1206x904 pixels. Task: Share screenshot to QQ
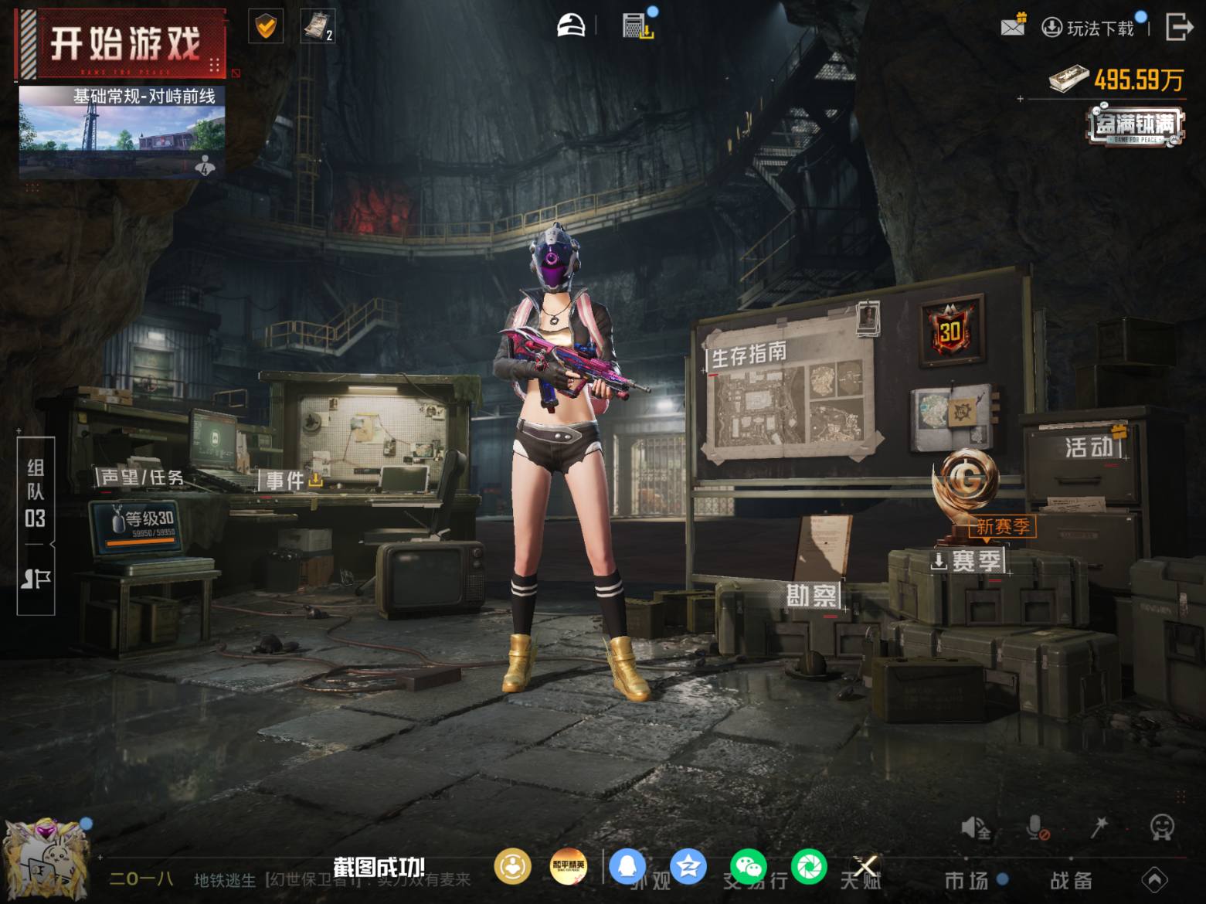tap(627, 866)
